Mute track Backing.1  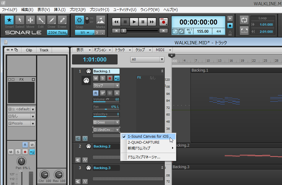(96, 78)
